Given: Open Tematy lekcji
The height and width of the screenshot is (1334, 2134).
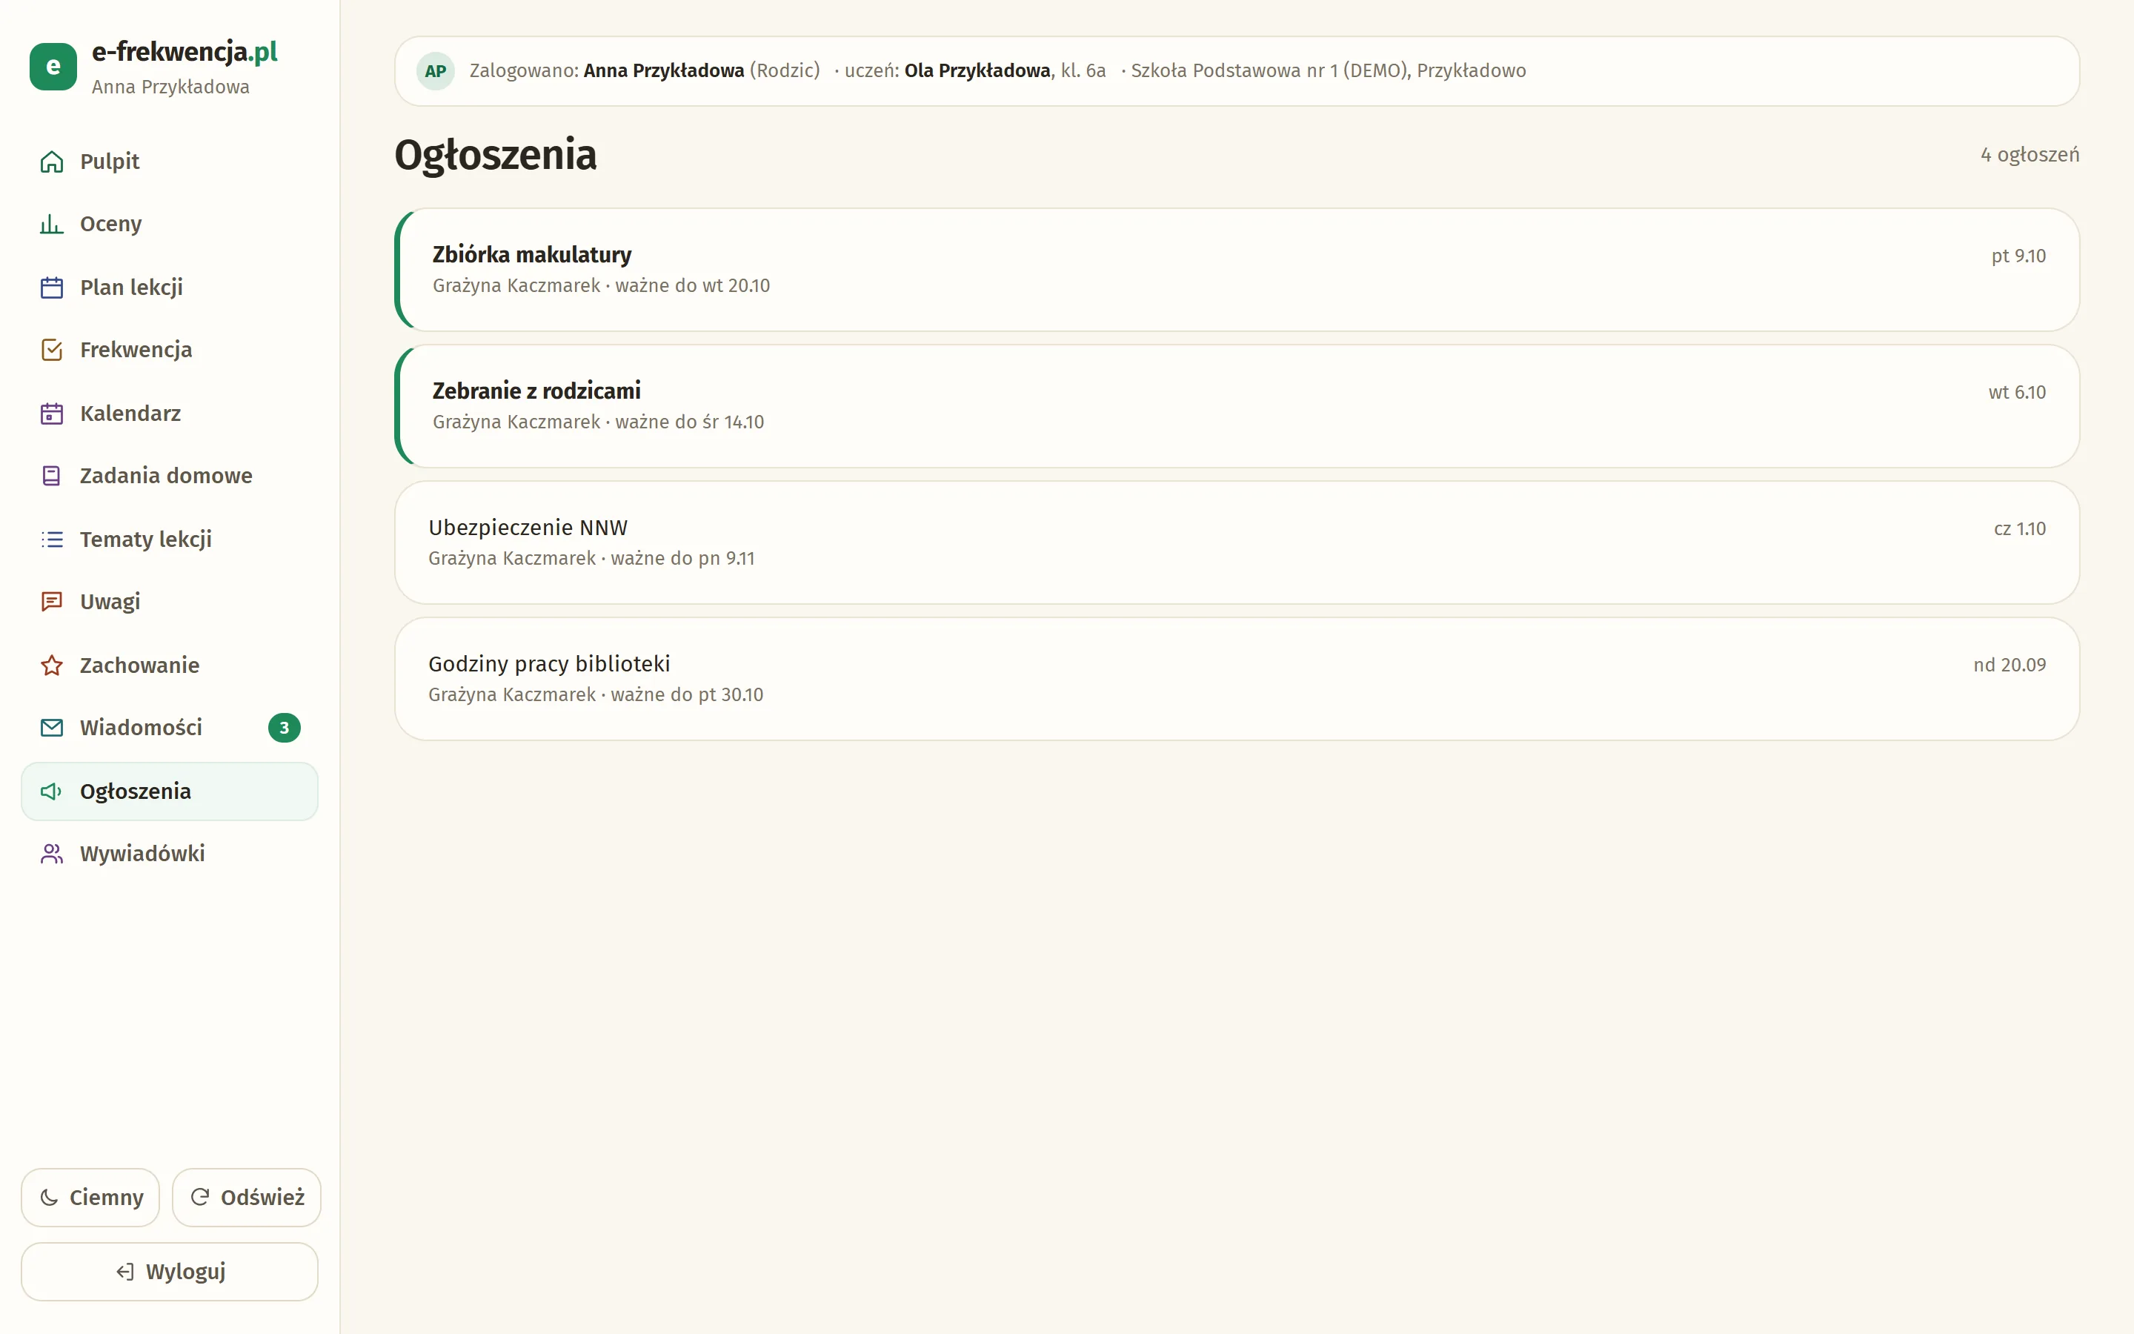Looking at the screenshot, I should [x=169, y=539].
